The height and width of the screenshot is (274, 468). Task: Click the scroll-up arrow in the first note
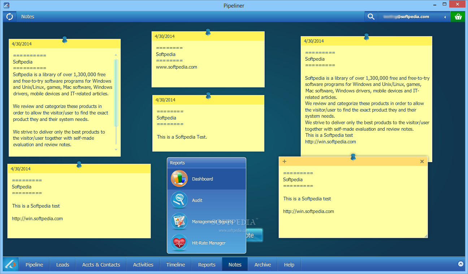click(x=116, y=55)
